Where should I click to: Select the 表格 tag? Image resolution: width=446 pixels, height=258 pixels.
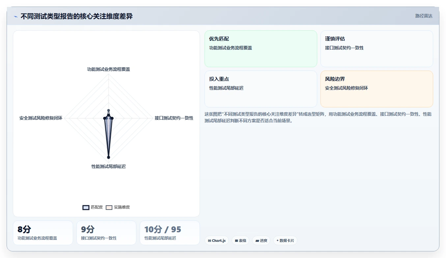[x=240, y=241]
